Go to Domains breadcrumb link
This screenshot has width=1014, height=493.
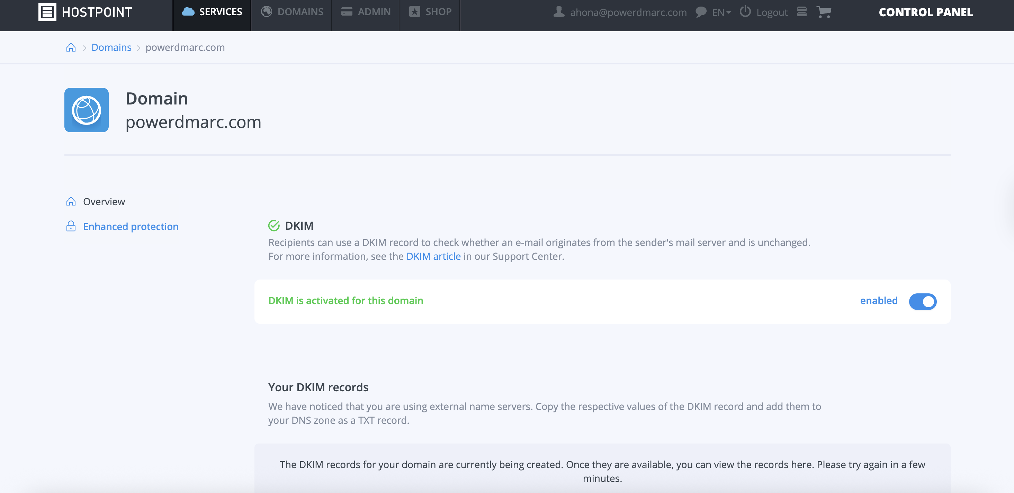click(x=111, y=48)
